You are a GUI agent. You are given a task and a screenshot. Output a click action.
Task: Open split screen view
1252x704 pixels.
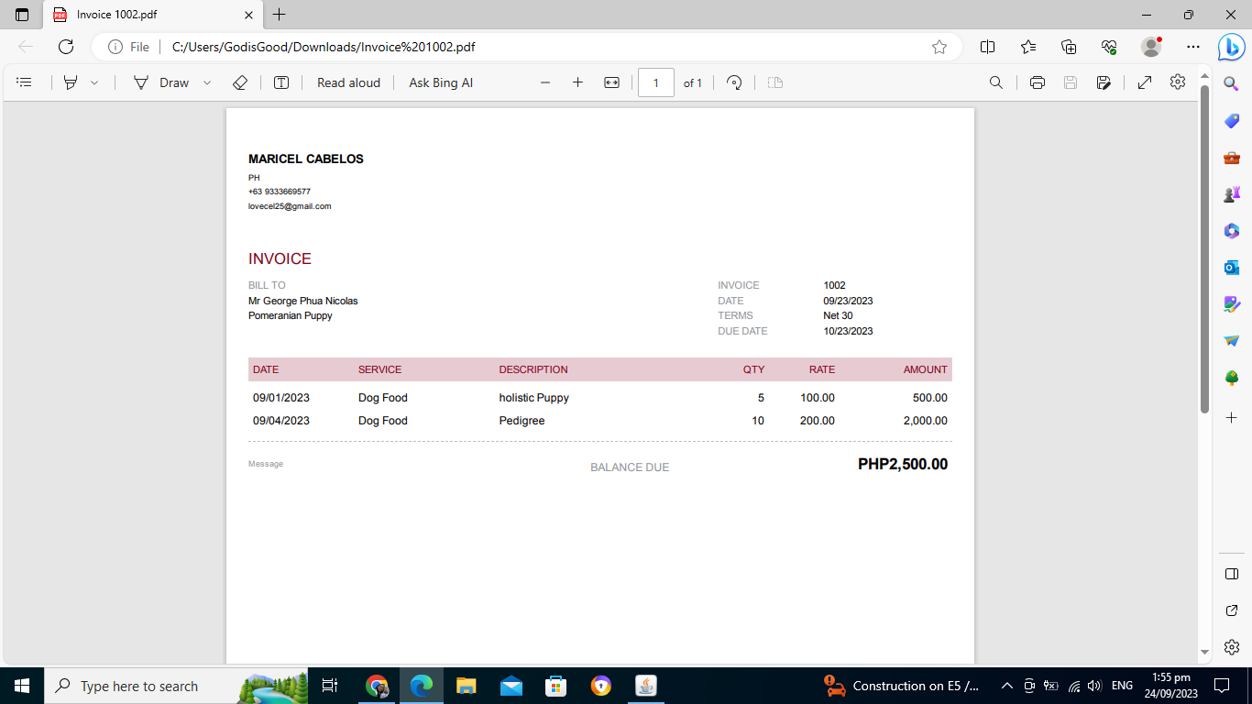tap(987, 47)
